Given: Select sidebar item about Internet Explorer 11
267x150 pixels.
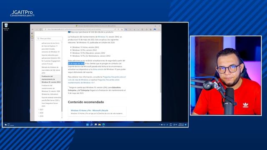Looking at the screenshot, I should (50, 47).
